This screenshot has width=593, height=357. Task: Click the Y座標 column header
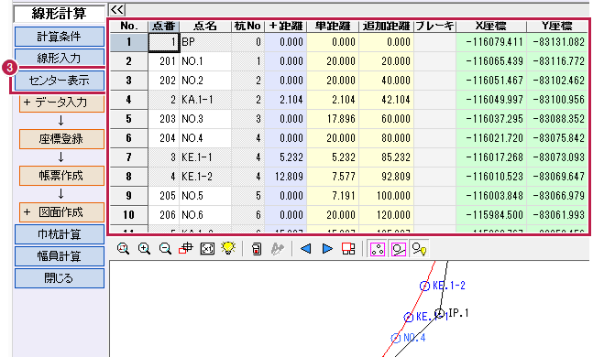pyautogui.click(x=557, y=26)
